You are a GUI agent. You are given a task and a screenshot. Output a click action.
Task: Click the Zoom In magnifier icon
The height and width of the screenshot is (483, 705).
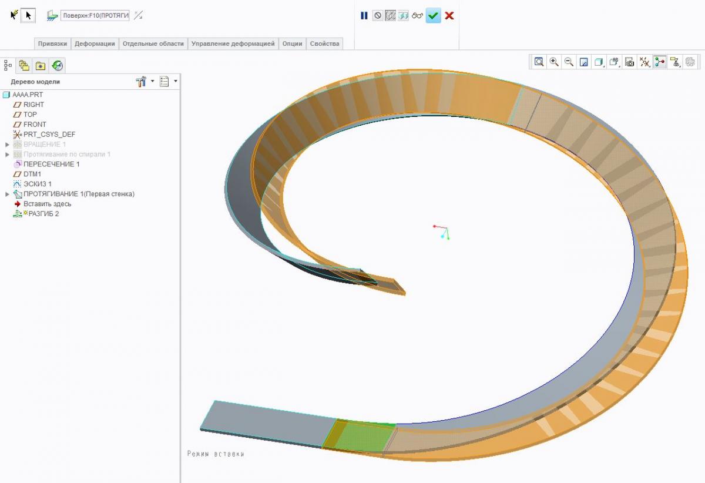(x=553, y=62)
